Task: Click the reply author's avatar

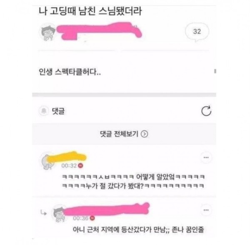Action: coord(59,213)
